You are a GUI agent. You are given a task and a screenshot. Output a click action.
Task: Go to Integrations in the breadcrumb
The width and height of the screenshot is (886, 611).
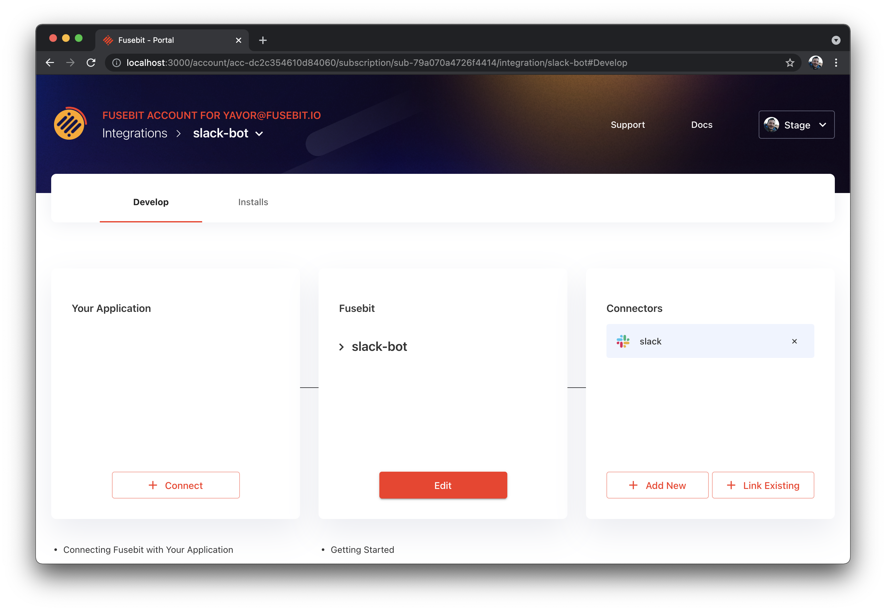click(x=135, y=133)
